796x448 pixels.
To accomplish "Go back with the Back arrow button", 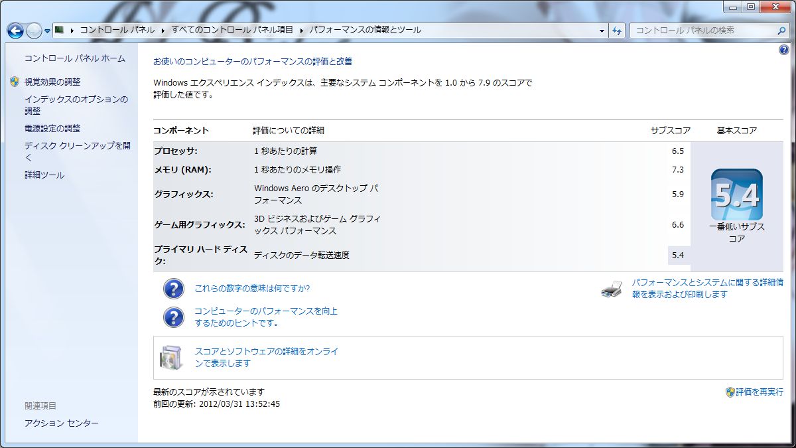I will (15, 30).
